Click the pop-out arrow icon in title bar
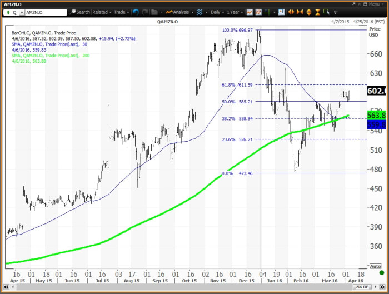Screen dimensions: 389x294 353,4
